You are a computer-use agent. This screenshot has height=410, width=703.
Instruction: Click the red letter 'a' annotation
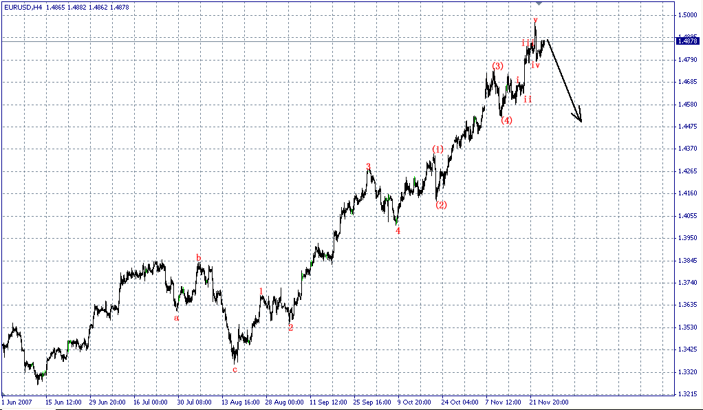tap(177, 318)
